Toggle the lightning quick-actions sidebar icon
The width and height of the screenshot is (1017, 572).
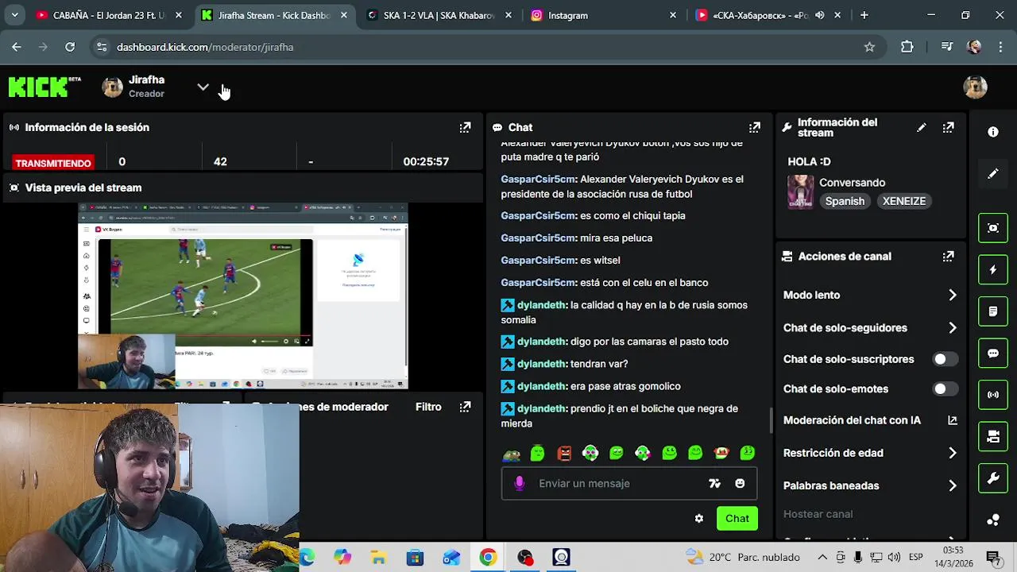pyautogui.click(x=993, y=270)
